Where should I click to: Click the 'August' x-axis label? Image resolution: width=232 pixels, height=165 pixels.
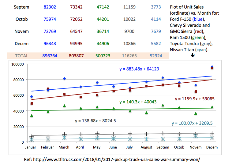146,147
